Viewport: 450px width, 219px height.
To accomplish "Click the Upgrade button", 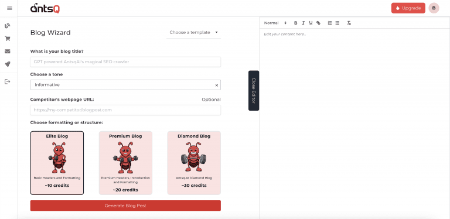I will point(408,8).
